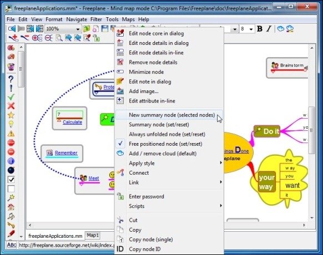Click the horizontal scrollbar right arrow

304,225
